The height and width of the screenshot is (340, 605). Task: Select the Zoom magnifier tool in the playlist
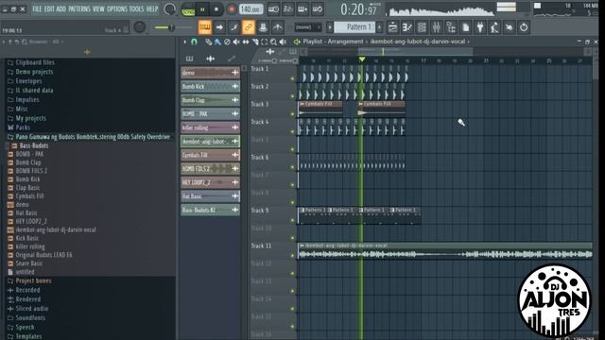click(273, 42)
